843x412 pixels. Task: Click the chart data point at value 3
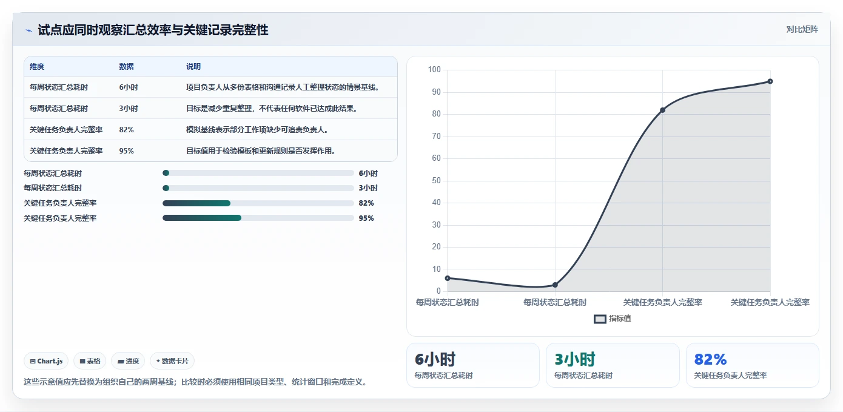click(x=555, y=285)
